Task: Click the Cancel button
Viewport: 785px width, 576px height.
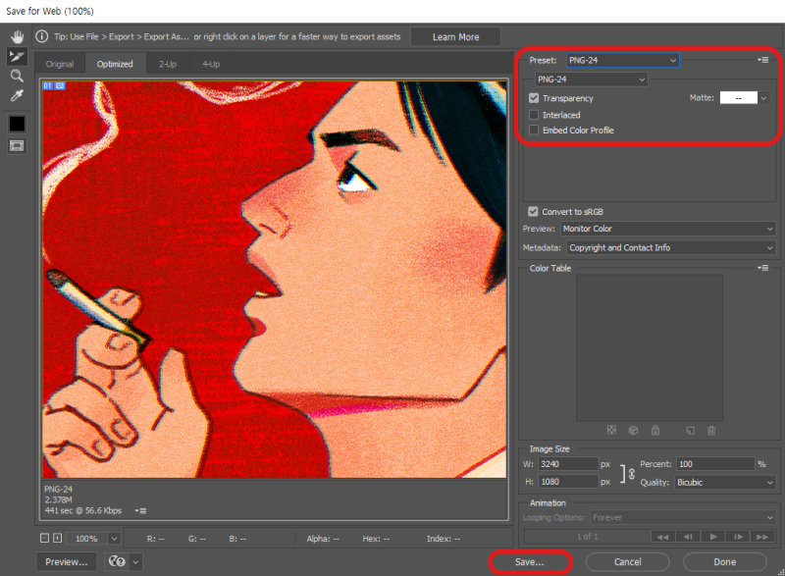Action: coord(627,562)
